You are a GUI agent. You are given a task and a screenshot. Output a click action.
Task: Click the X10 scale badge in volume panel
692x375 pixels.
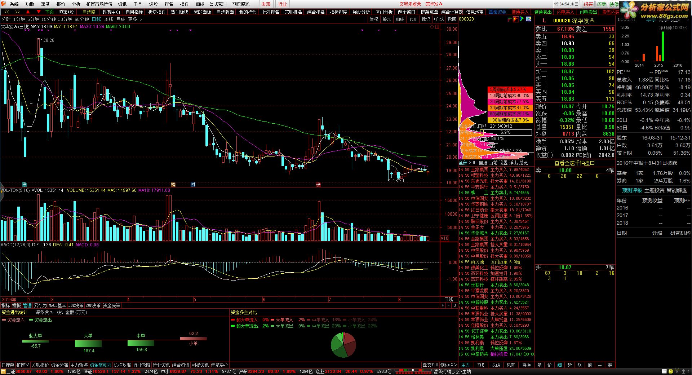pyautogui.click(x=445, y=238)
